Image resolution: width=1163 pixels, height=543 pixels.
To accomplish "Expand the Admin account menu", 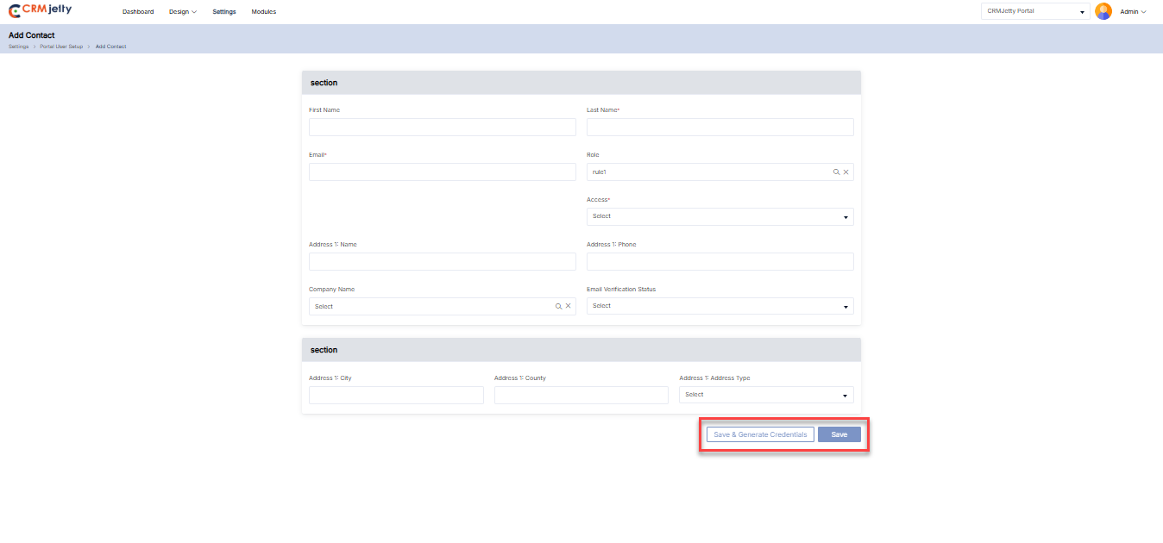I will 1133,12.
